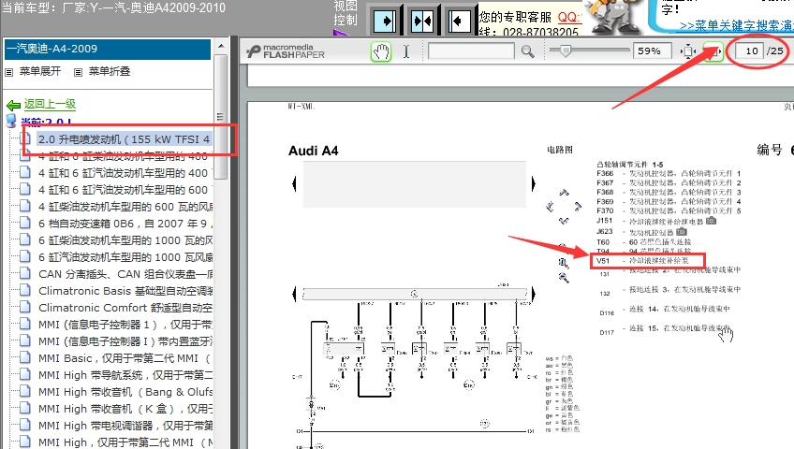794x449 pixels.
Task: Click the camera icon next to J151
Action: pyautogui.click(x=711, y=221)
